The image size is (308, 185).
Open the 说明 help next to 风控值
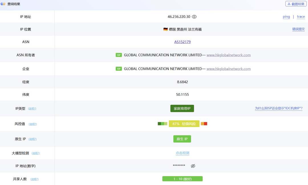point(33,124)
